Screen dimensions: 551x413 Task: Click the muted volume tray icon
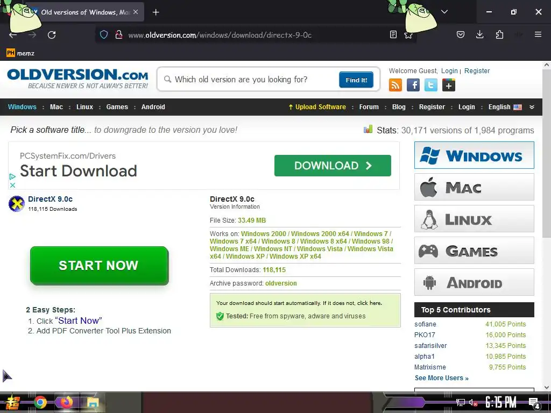click(473, 402)
